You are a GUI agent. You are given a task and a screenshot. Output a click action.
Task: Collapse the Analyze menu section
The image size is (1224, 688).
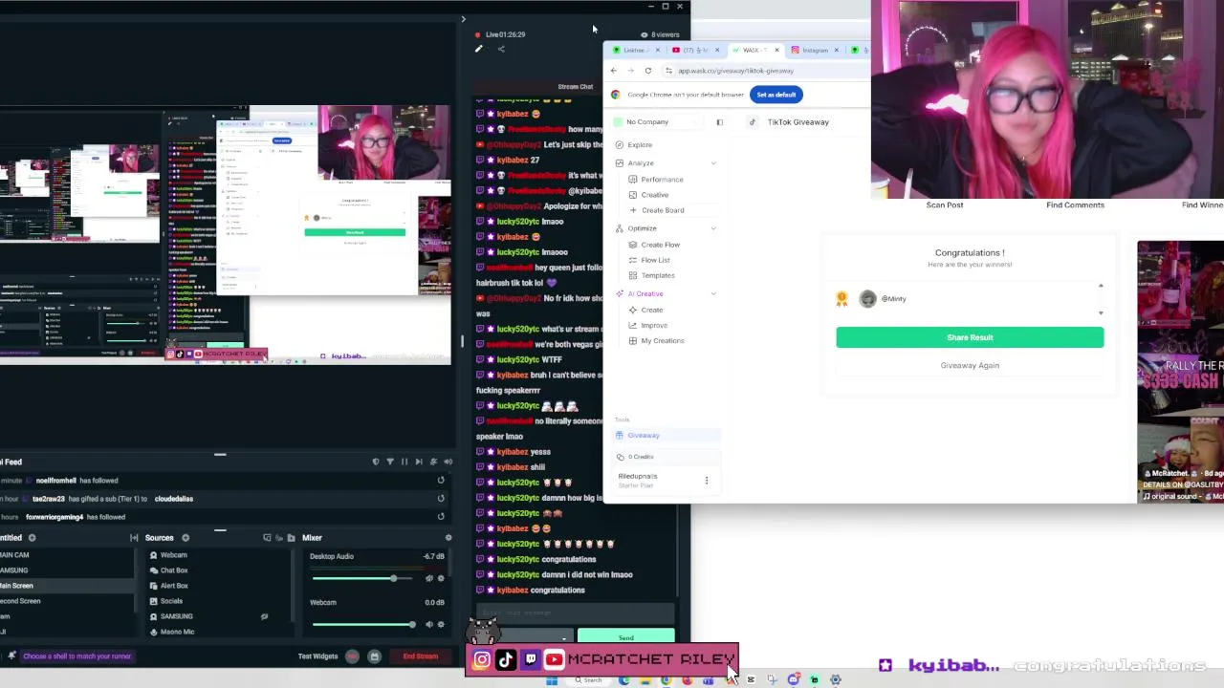pyautogui.click(x=713, y=163)
